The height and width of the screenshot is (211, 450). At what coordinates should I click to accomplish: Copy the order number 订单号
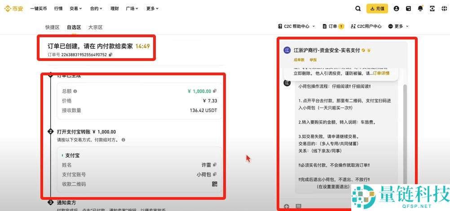click(x=110, y=54)
